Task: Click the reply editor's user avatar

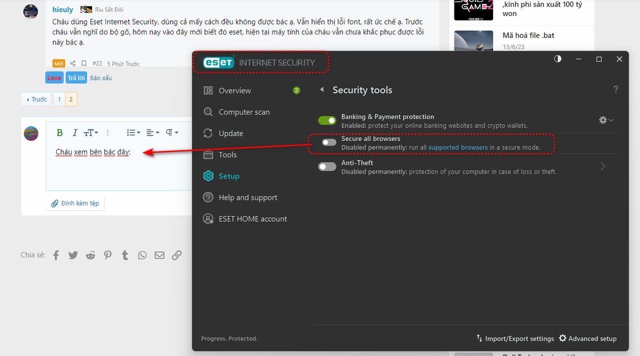Action: tap(31, 133)
